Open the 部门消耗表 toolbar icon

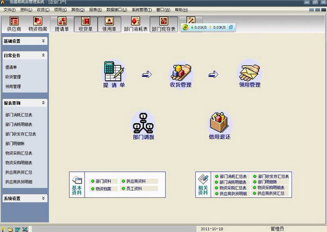135,24
